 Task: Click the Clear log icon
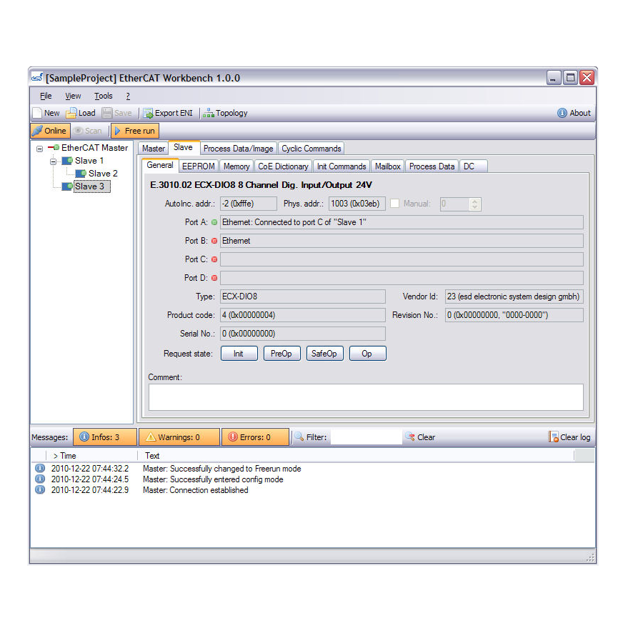[553, 437]
